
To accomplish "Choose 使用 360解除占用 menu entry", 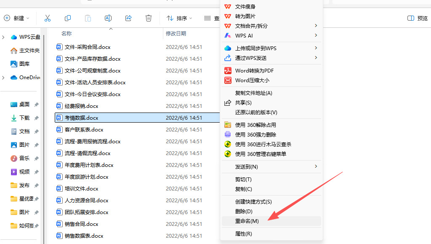I will 271,125.
